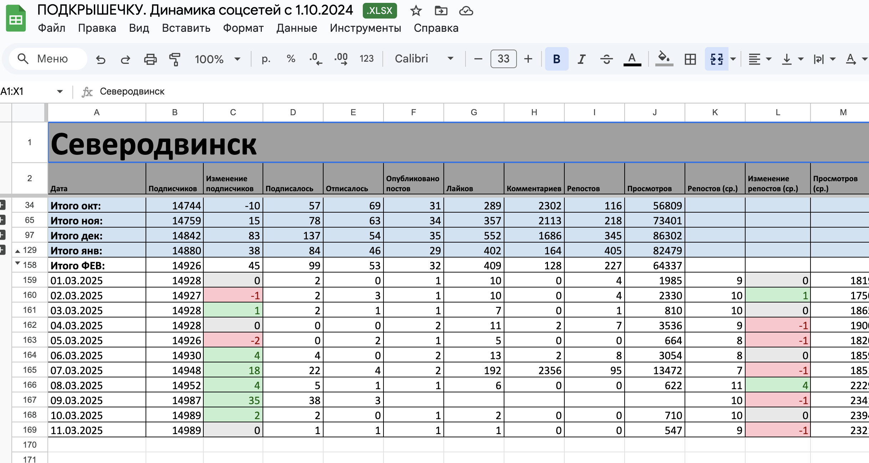The width and height of the screenshot is (869, 463).
Task: Toggle bold formatting
Action: [x=557, y=59]
